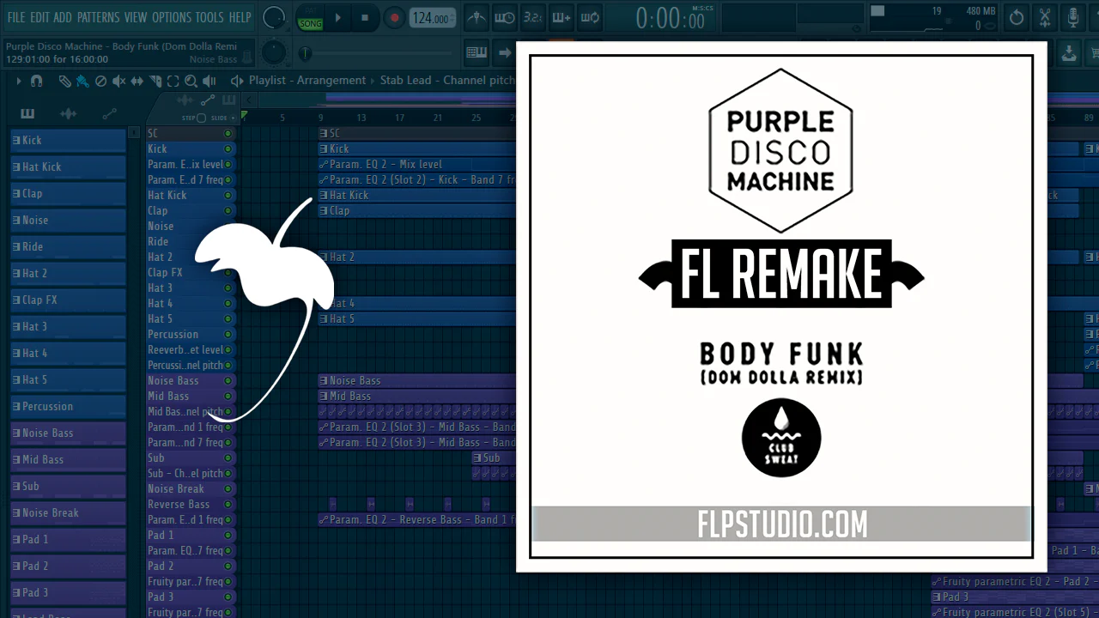Click the Stab Lead - Channel pitch breadcrumb
The height and width of the screenshot is (618, 1099).
447,81
